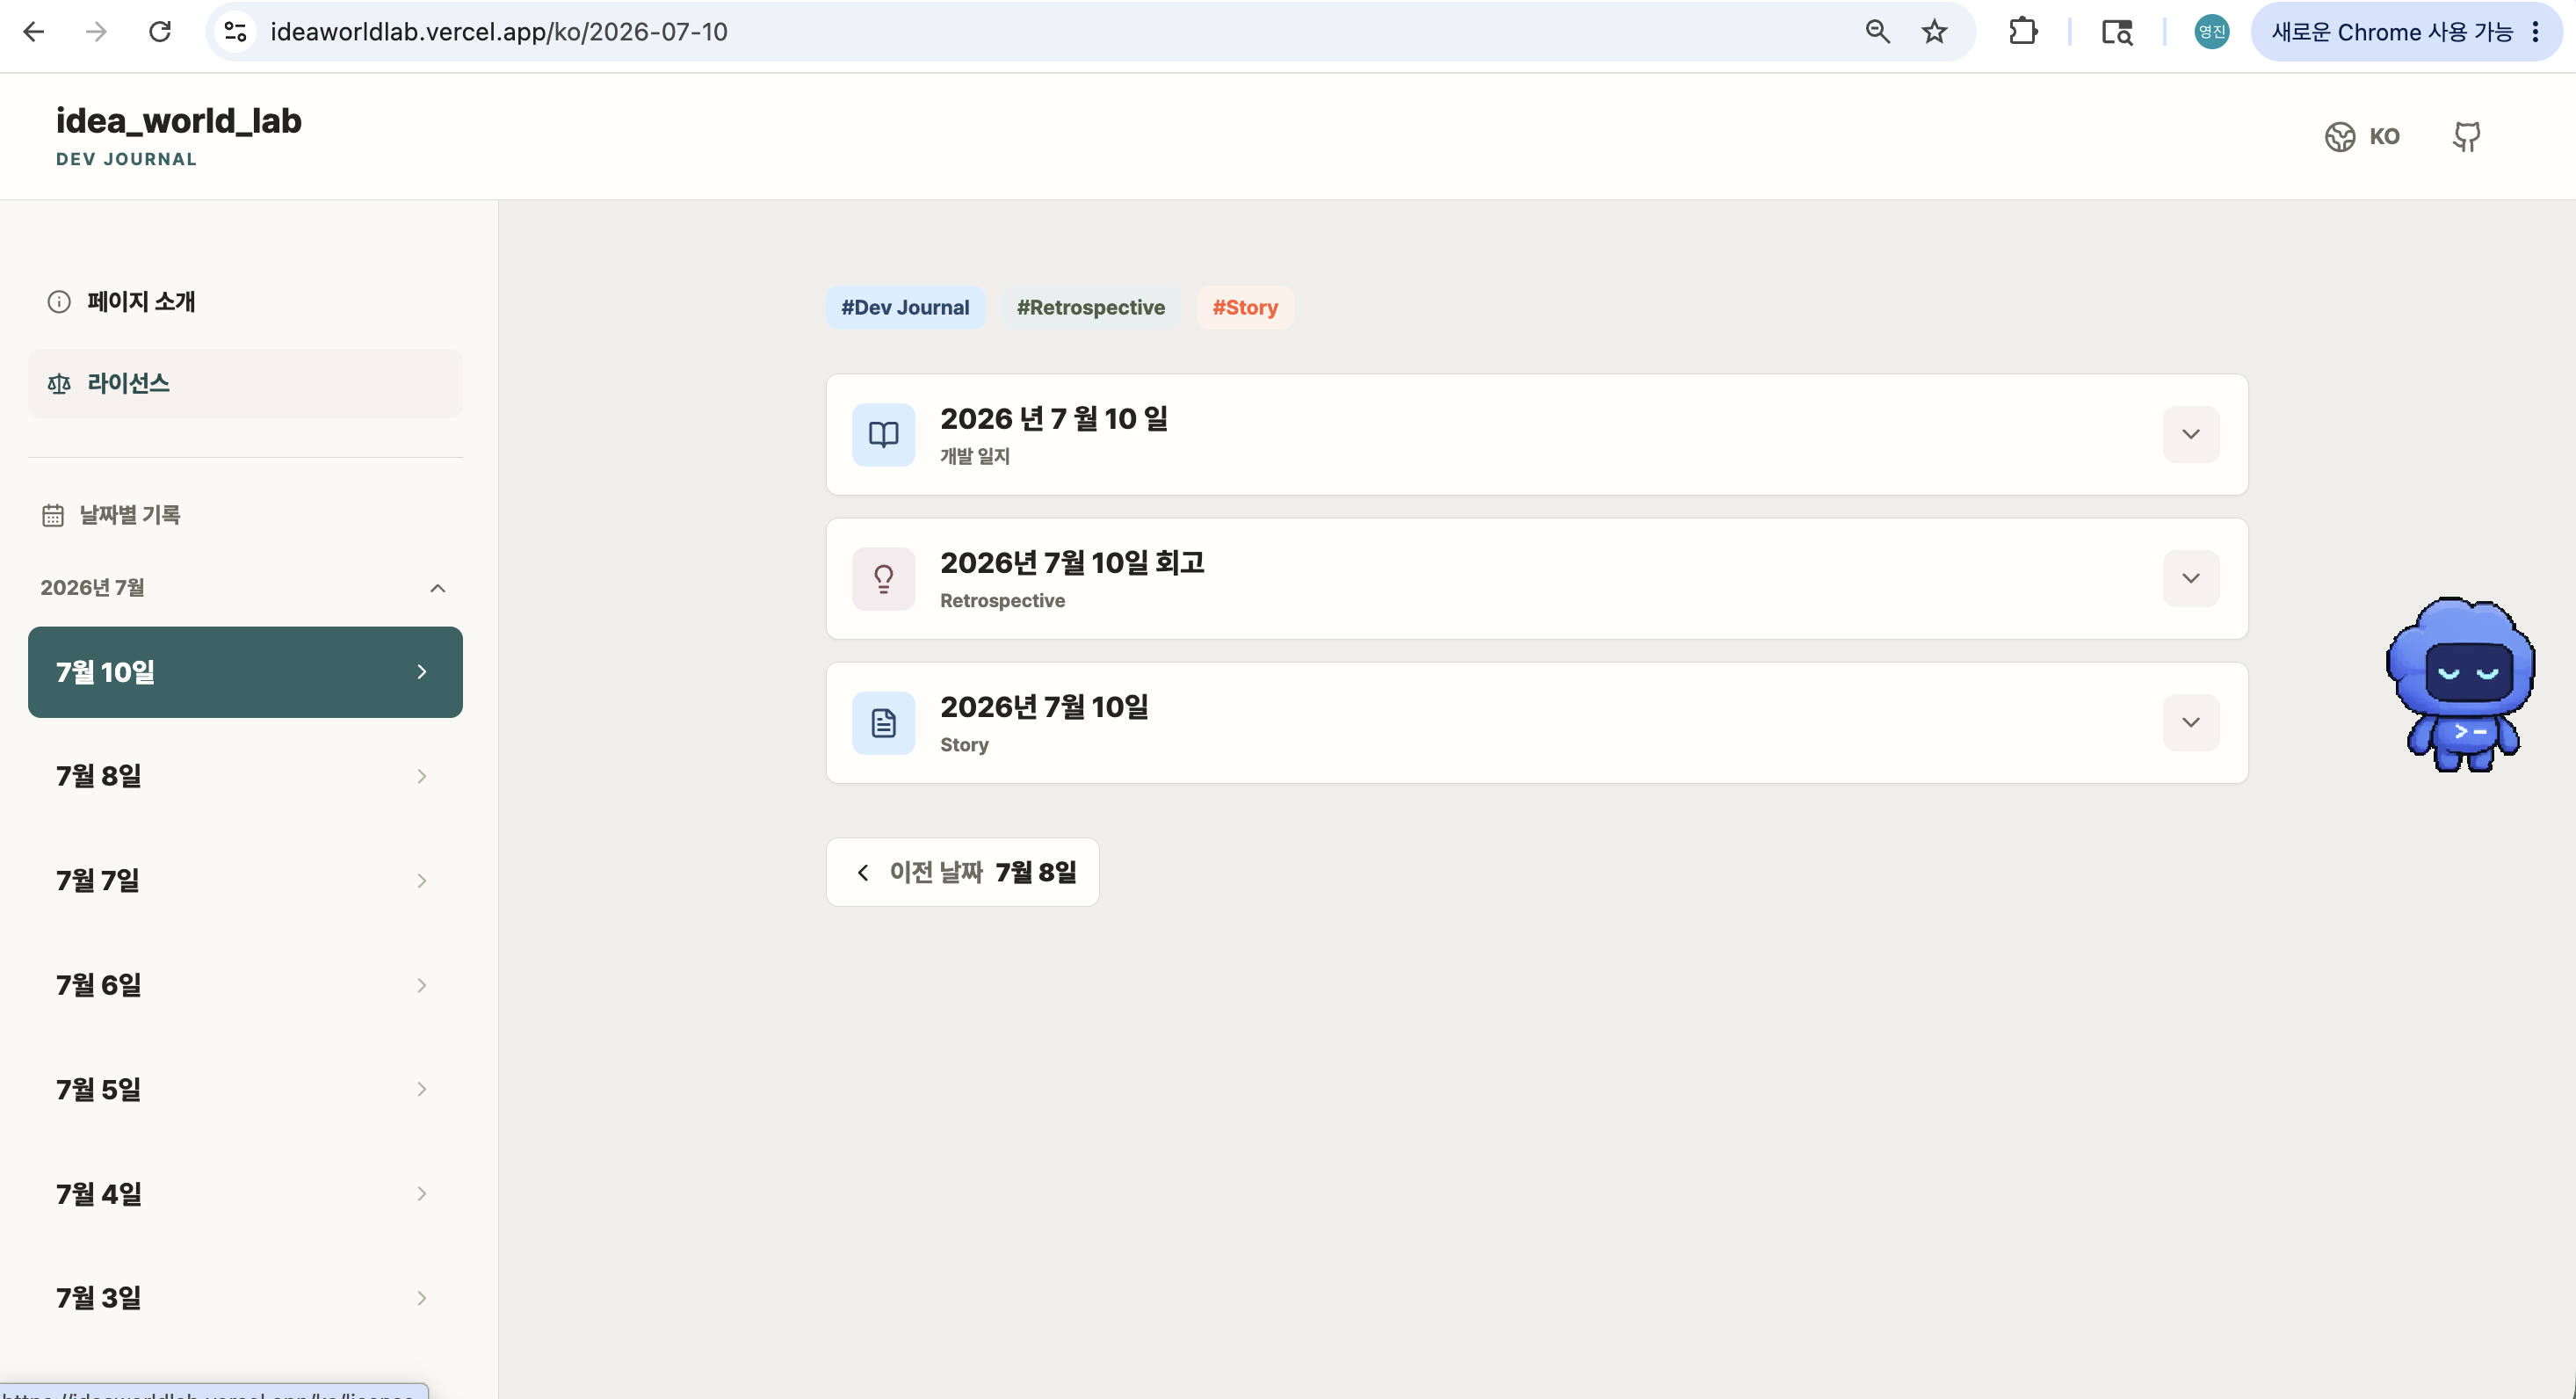Click the DEV JOURNAL subtitle
Image resolution: width=2576 pixels, height=1399 pixels.
pos(126,159)
